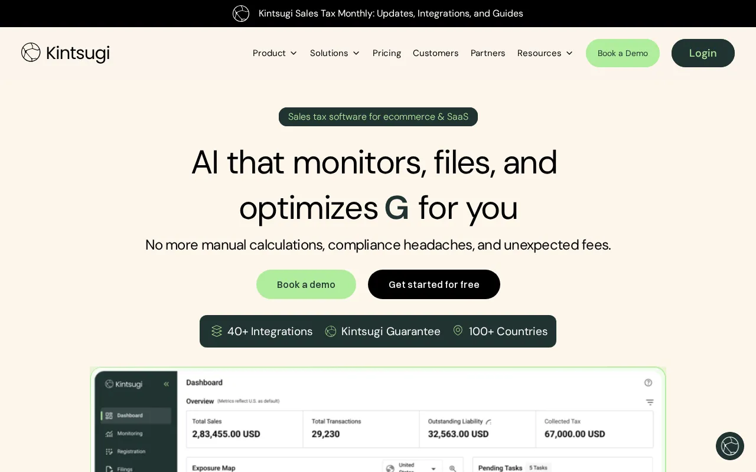Click the help question mark icon in the dashboard

[648, 382]
